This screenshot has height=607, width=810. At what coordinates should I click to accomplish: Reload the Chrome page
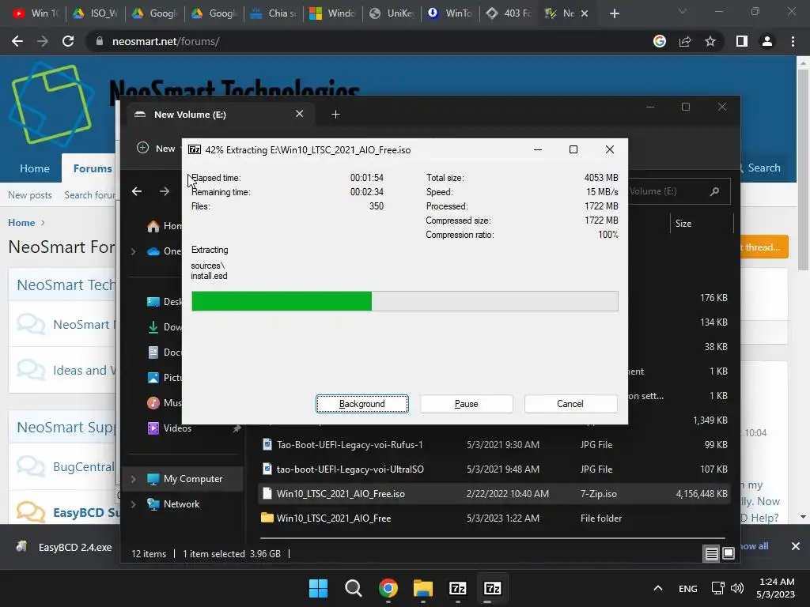(x=68, y=41)
